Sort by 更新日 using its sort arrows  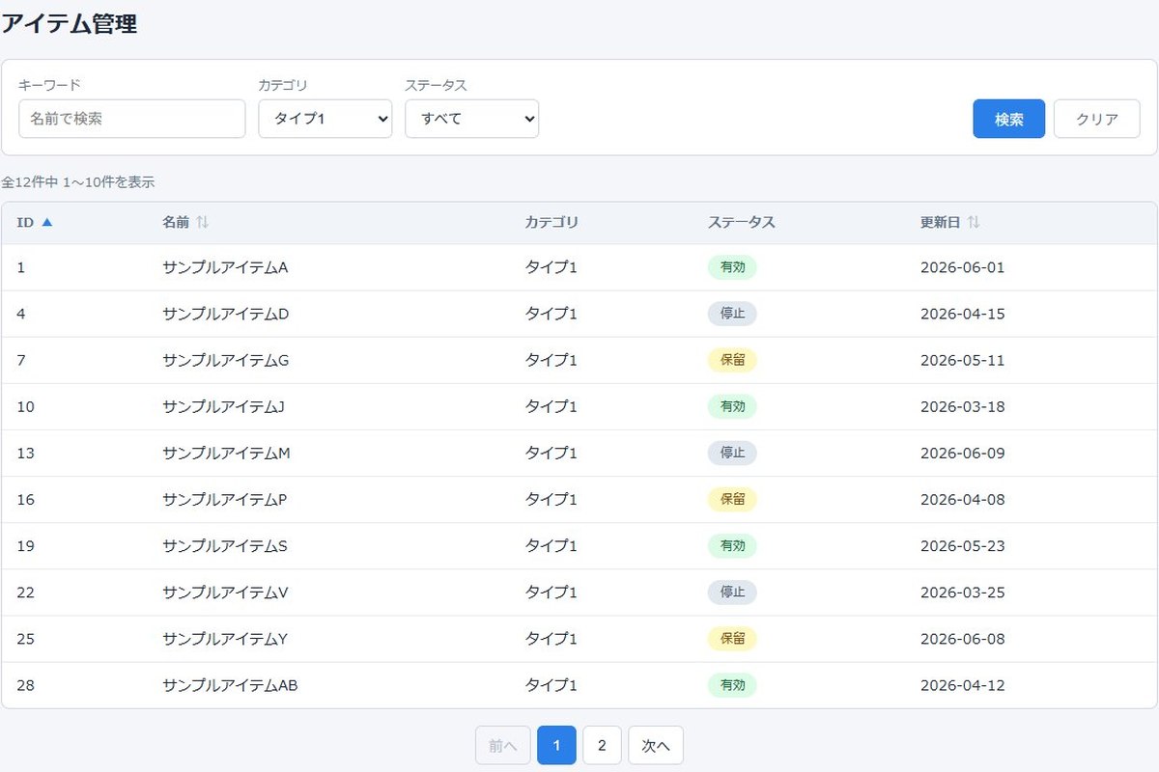point(974,222)
